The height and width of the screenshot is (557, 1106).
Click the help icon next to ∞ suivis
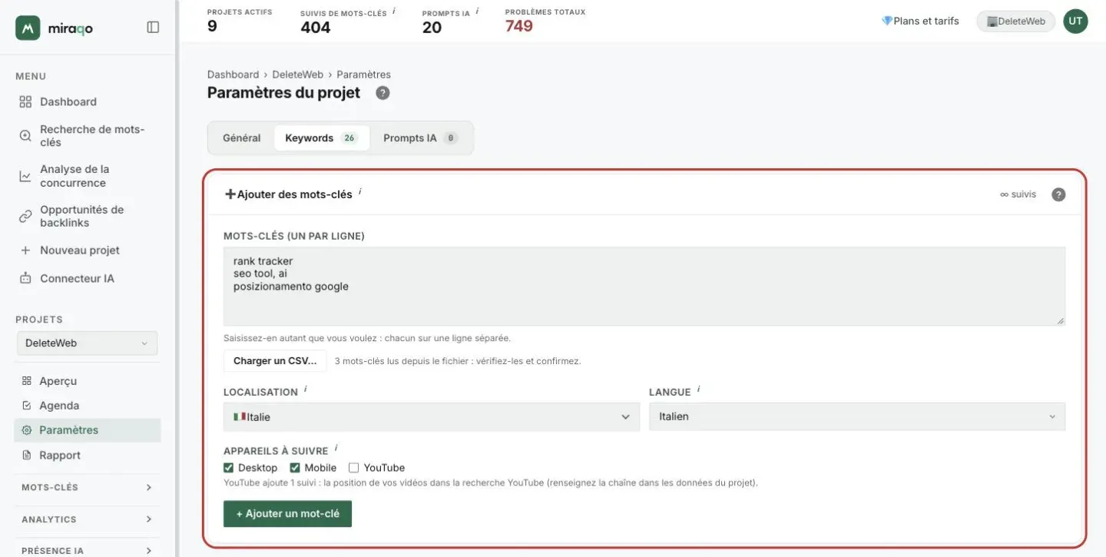coord(1058,194)
